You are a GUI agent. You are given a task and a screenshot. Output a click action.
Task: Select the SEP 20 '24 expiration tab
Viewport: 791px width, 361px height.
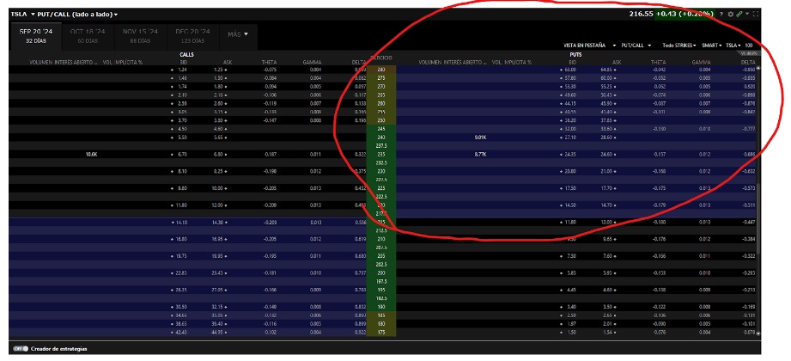36,34
